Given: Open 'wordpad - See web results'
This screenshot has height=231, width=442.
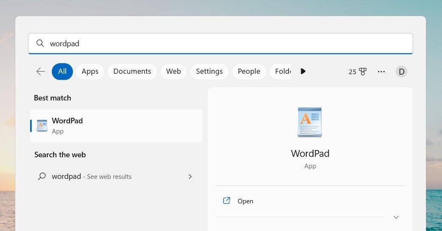Looking at the screenshot, I should [116, 176].
